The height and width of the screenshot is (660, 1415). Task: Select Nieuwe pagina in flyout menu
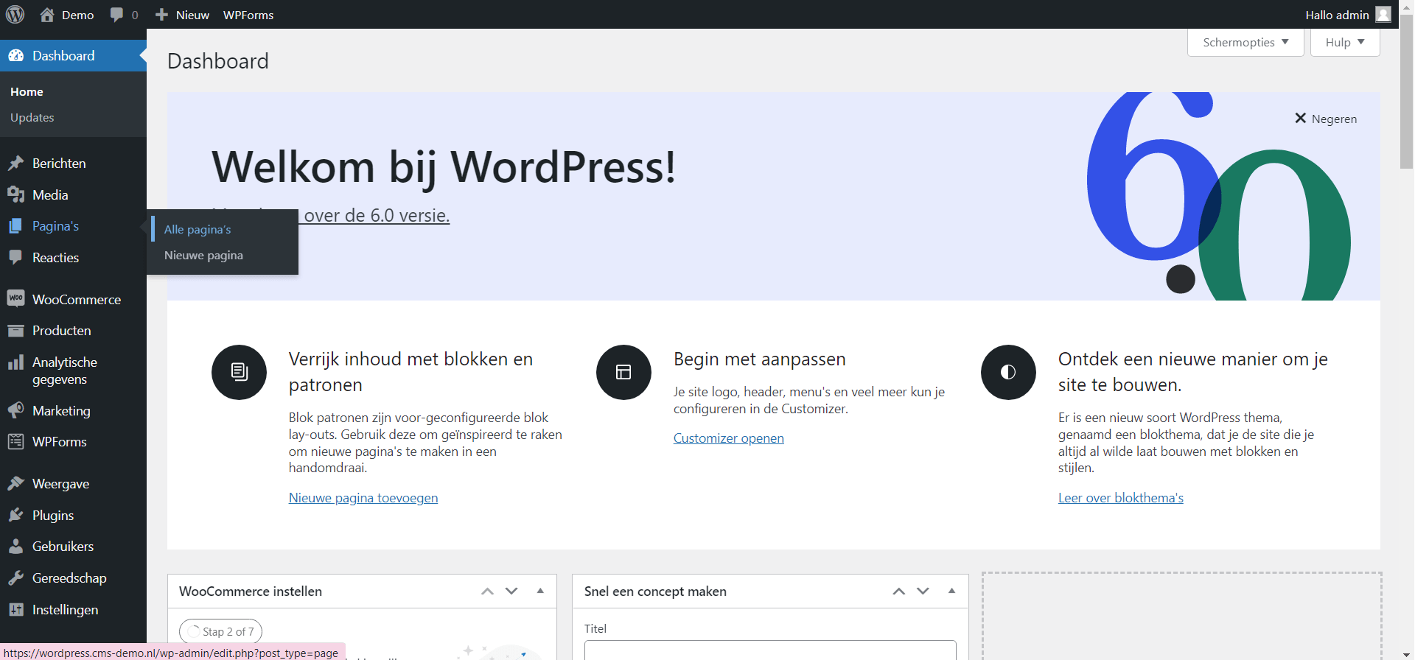pyautogui.click(x=203, y=256)
